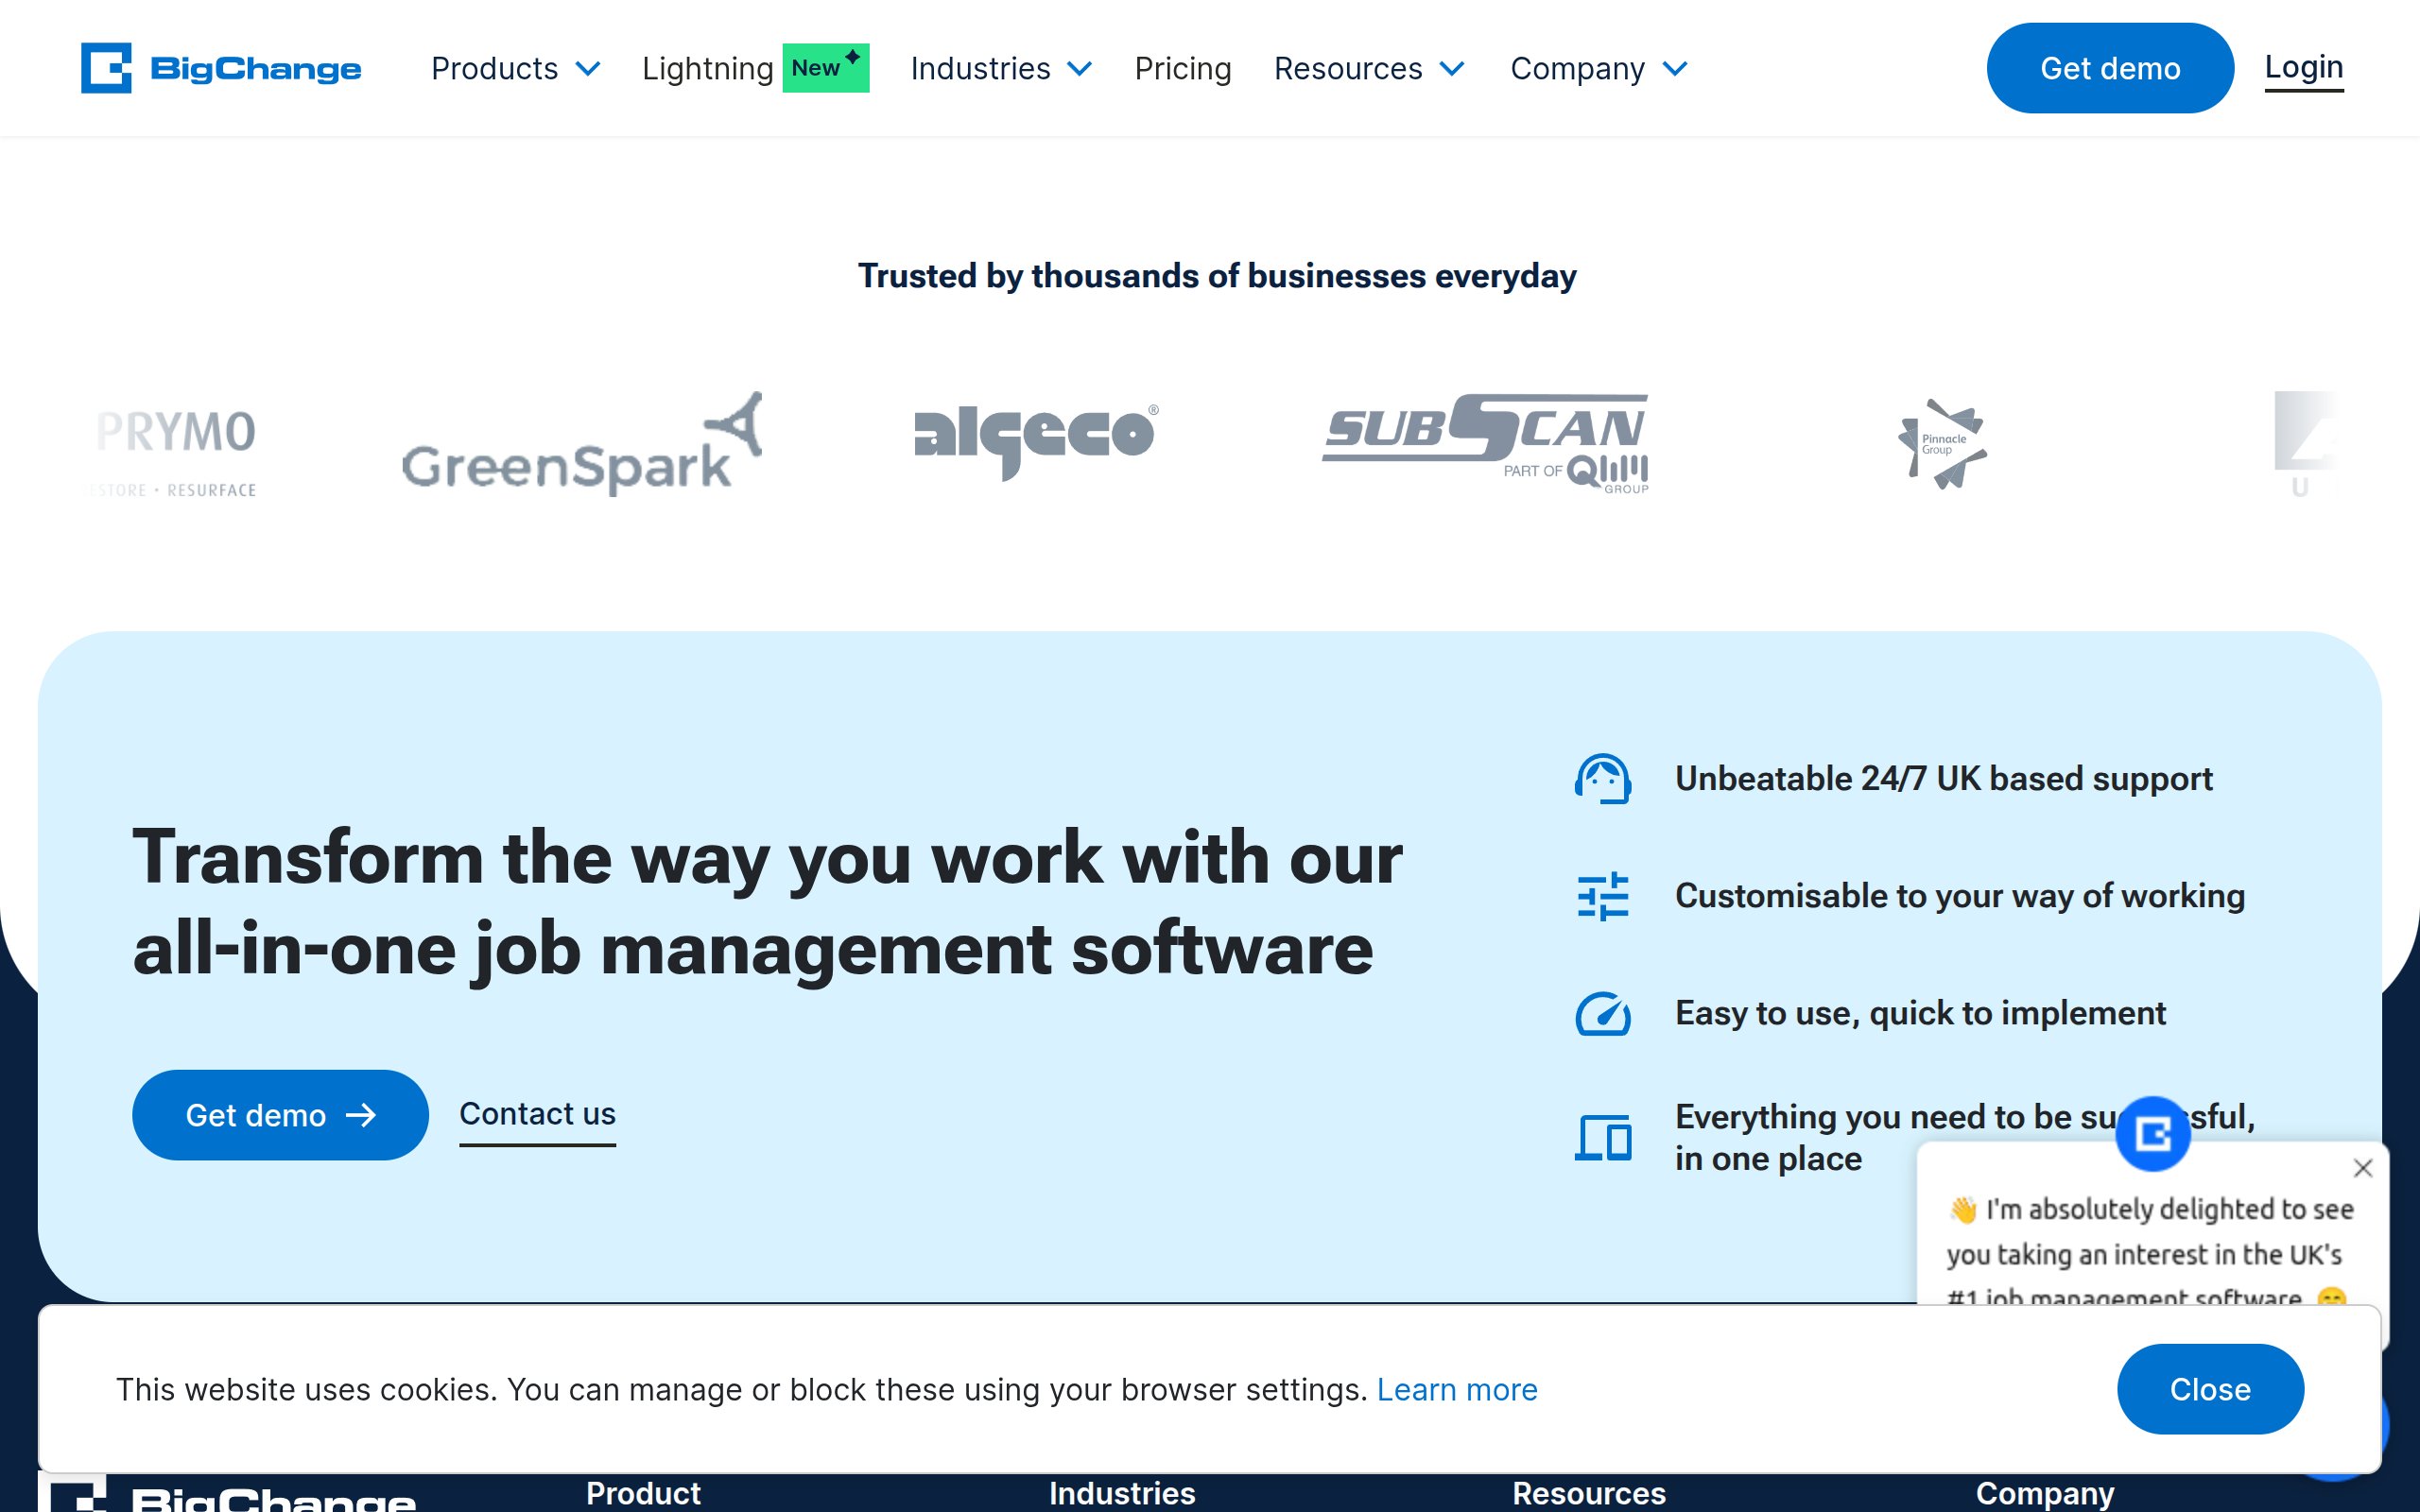Expand the Industries dropdown menu
Viewport: 2420px width, 1512px height.
[1001, 68]
